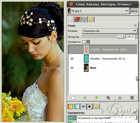Screen dimensions: 140x123
Task: Toggle visibility of the Фон layer
Action: [x=72, y=68]
